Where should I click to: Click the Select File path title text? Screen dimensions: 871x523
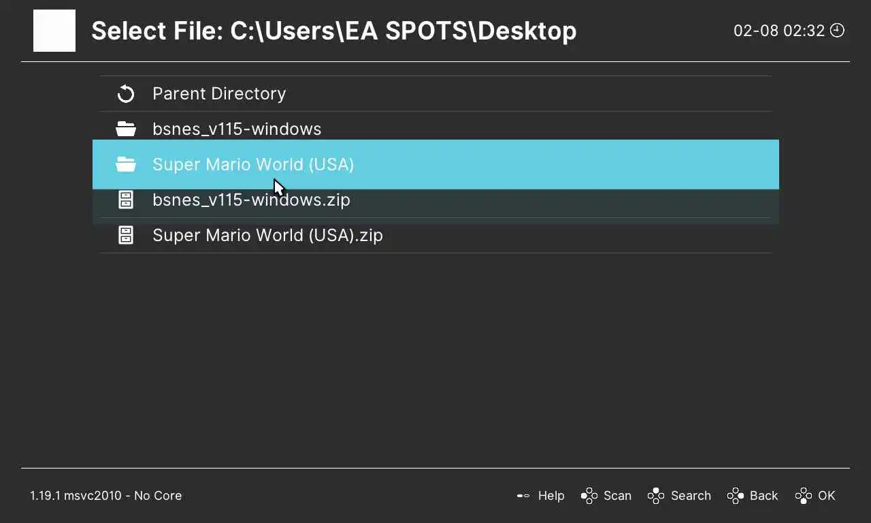point(333,31)
